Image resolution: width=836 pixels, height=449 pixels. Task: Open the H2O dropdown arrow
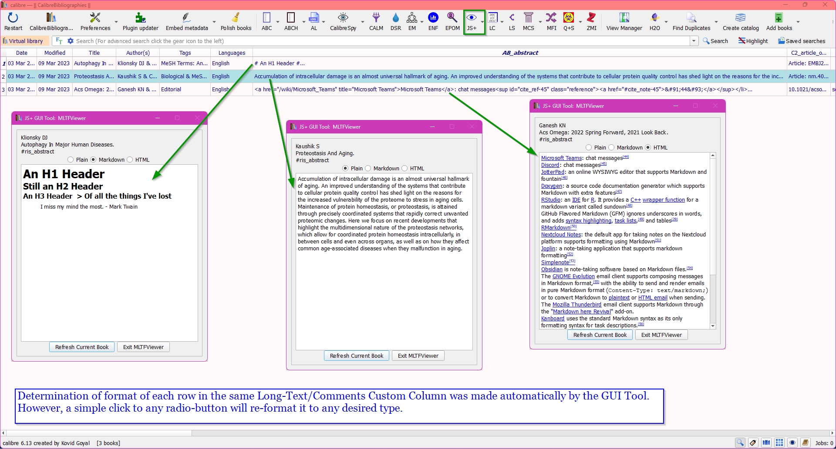point(666,22)
